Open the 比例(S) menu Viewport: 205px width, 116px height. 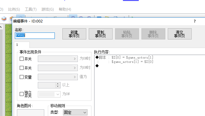14,9
